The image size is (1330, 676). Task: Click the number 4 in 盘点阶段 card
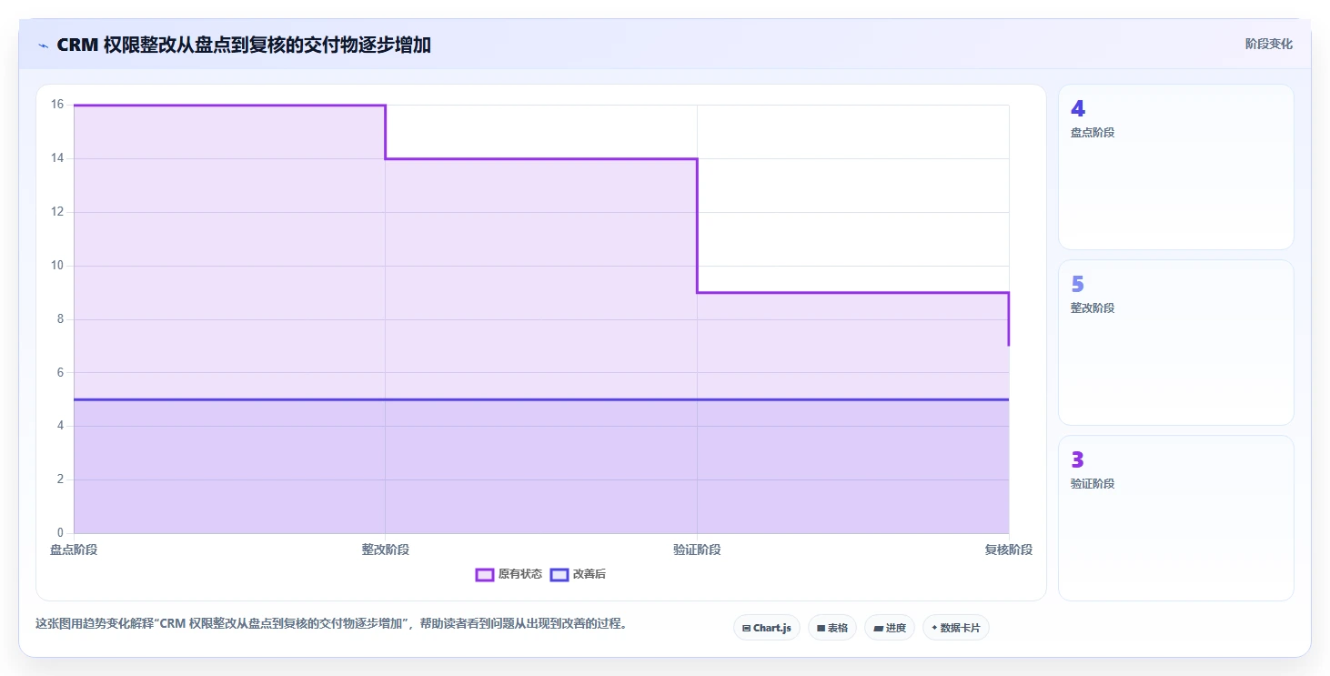[x=1078, y=109]
